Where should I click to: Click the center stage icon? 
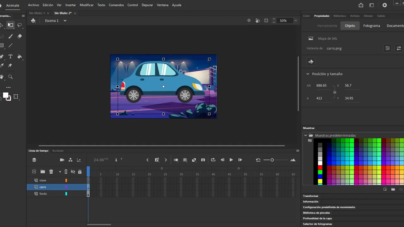point(249,20)
